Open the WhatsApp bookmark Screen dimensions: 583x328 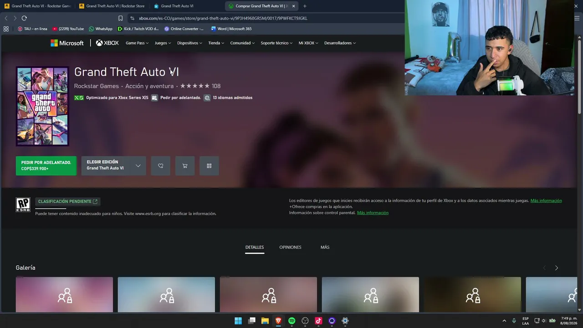pyautogui.click(x=101, y=29)
